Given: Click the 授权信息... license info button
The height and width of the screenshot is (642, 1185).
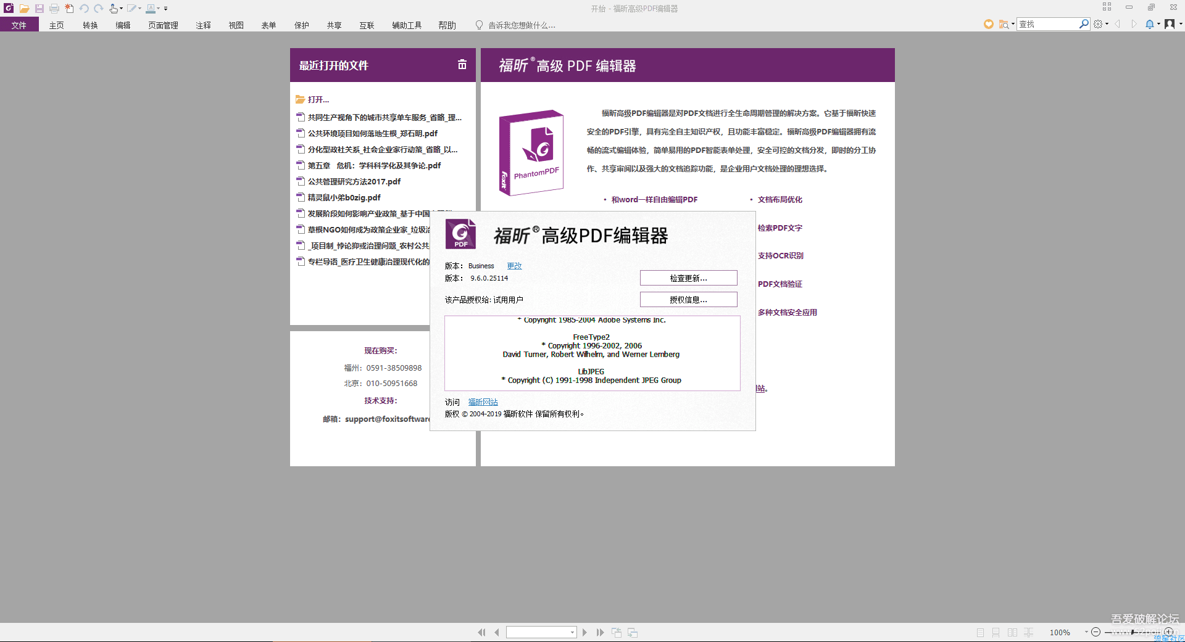Looking at the screenshot, I should (688, 300).
